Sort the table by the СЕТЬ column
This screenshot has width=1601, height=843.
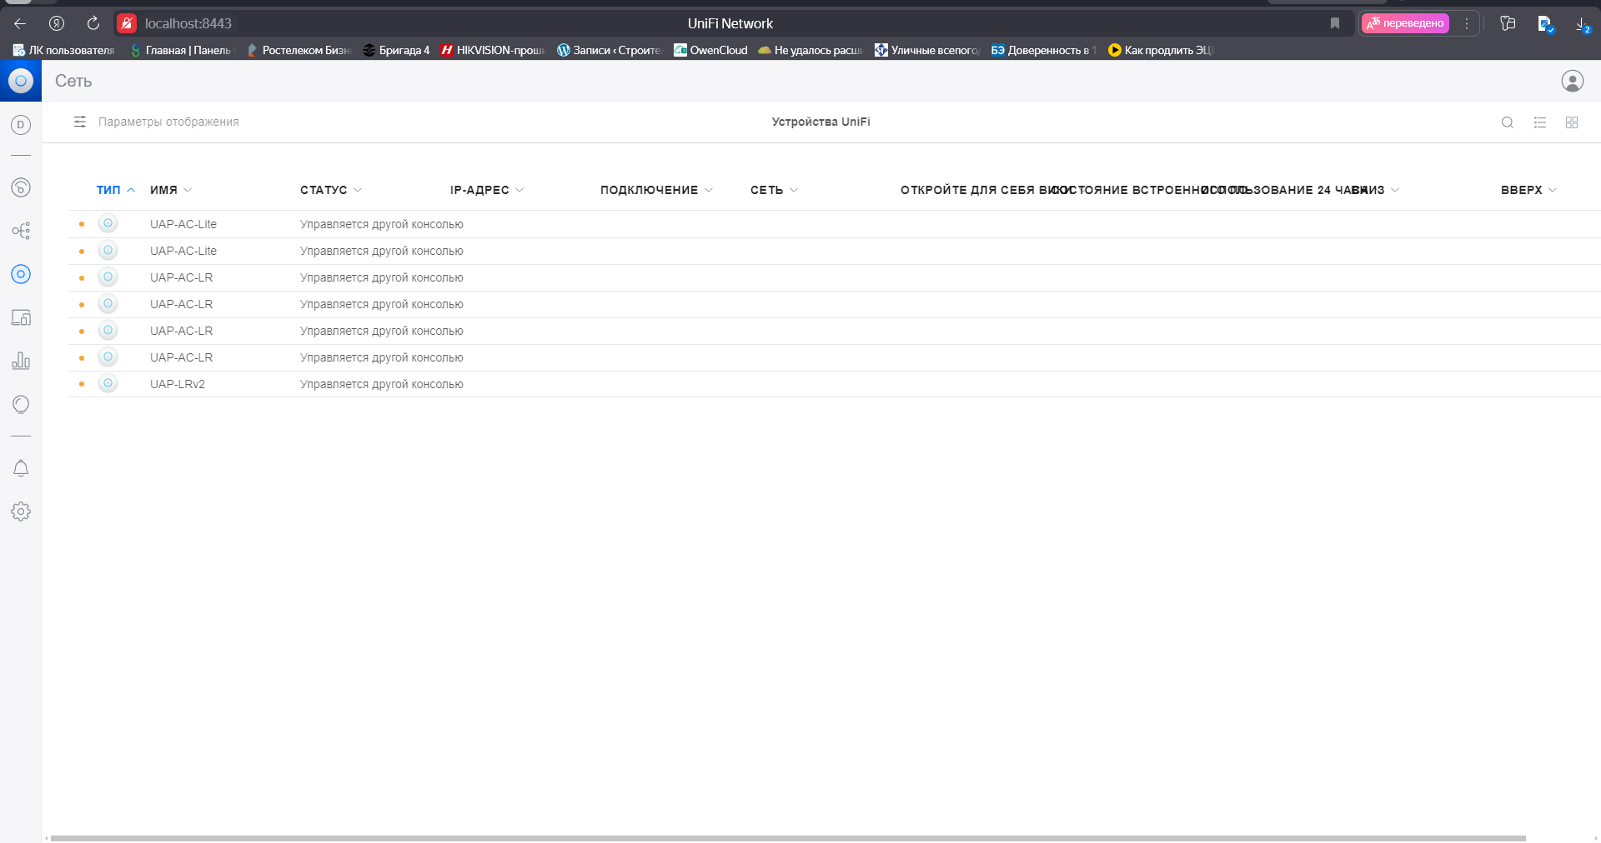tap(774, 190)
